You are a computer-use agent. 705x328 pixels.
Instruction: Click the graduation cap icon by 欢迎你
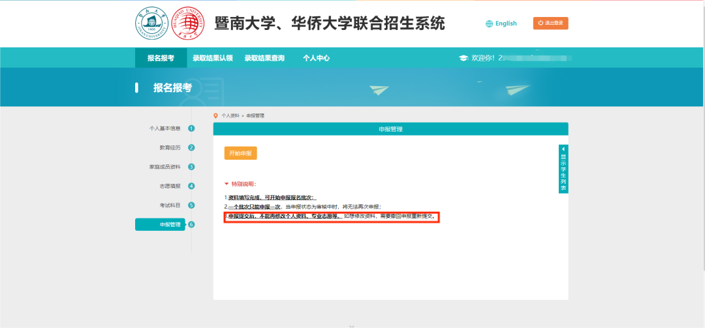pyautogui.click(x=463, y=58)
